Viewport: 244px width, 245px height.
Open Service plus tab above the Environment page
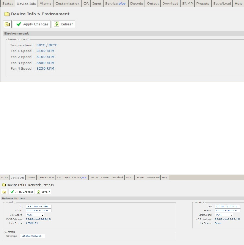click(115, 4)
